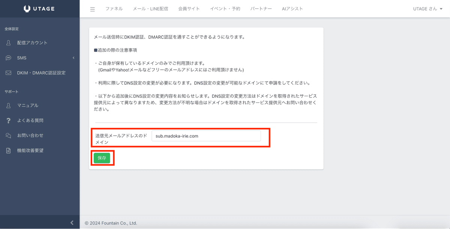Open the お問い合わせ contact icon
This screenshot has width=450, height=229.
point(8,135)
